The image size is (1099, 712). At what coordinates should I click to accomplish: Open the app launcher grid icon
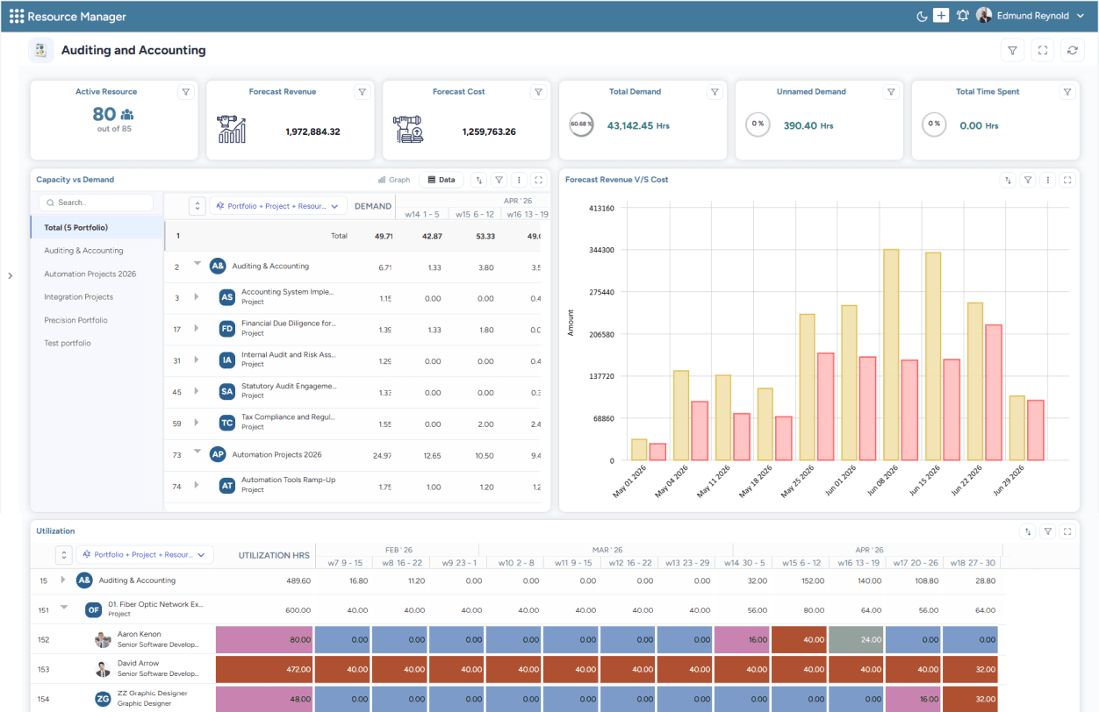pyautogui.click(x=17, y=16)
